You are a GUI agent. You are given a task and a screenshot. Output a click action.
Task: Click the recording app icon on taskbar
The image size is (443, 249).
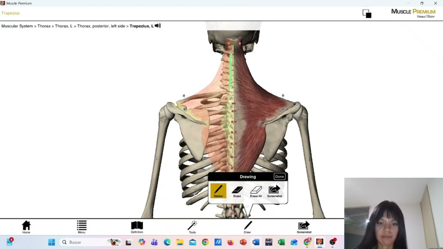pyautogui.click(x=333, y=242)
